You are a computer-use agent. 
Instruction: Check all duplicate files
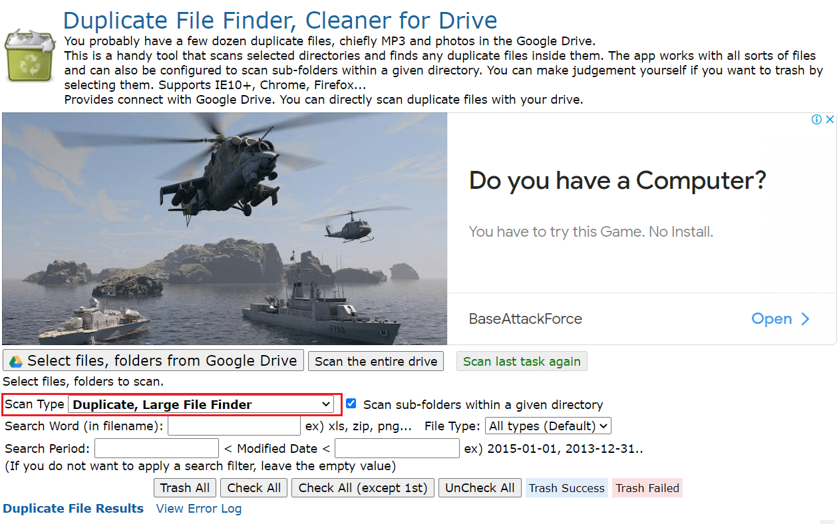(253, 487)
